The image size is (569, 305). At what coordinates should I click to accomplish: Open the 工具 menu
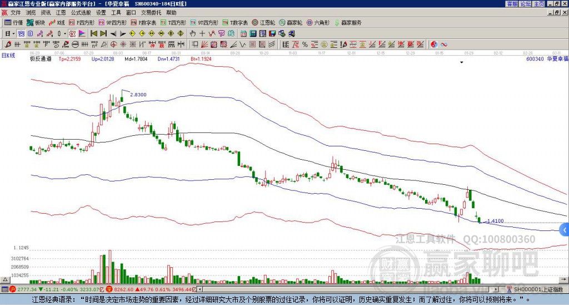[x=116, y=13]
